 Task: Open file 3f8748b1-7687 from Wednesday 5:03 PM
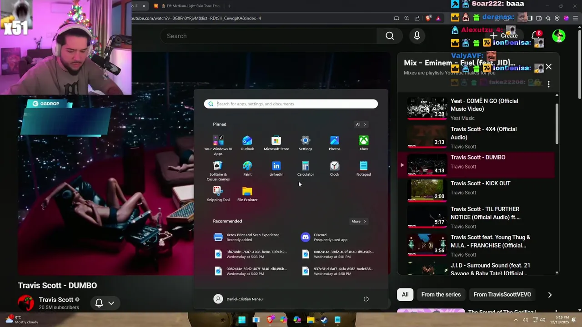click(x=251, y=254)
